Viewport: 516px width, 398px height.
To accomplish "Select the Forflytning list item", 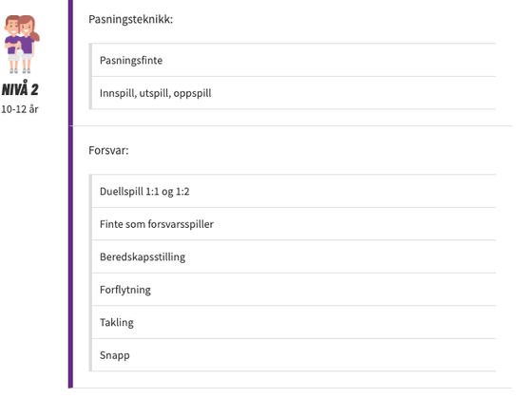I will (294, 290).
